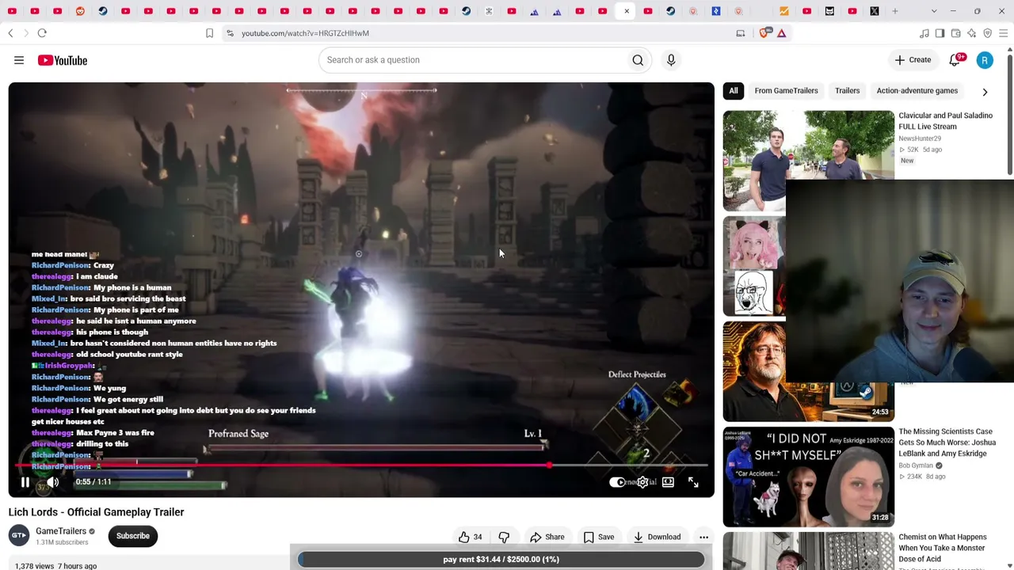
Task: Save the video to a playlist
Action: pyautogui.click(x=599, y=537)
